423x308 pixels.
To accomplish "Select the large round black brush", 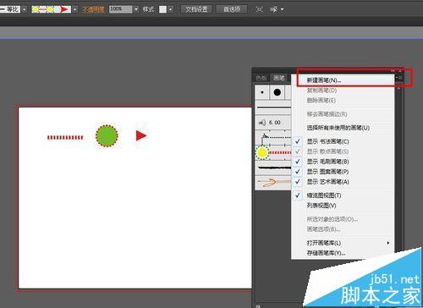I will tap(277, 92).
